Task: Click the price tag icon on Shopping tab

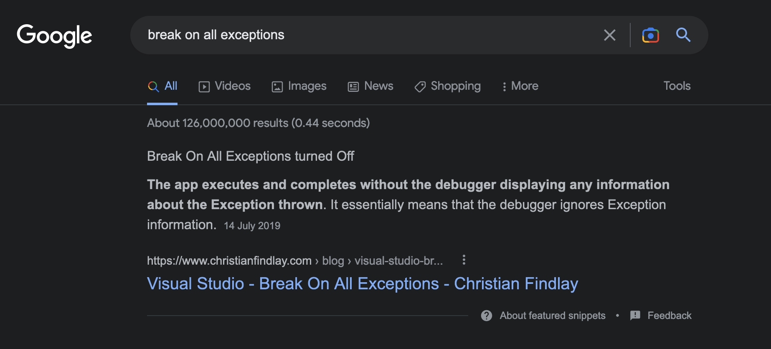Action: coord(420,86)
